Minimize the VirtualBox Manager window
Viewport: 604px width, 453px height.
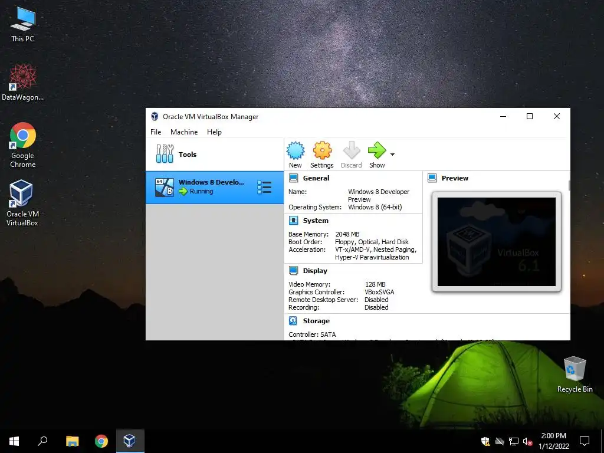point(503,116)
